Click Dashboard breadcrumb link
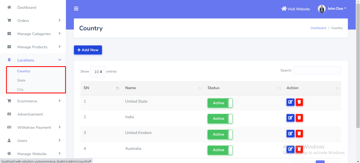The height and width of the screenshot is (163, 360). click(318, 28)
